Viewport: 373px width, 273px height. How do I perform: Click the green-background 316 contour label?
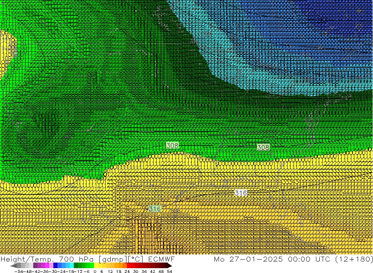pos(155,209)
